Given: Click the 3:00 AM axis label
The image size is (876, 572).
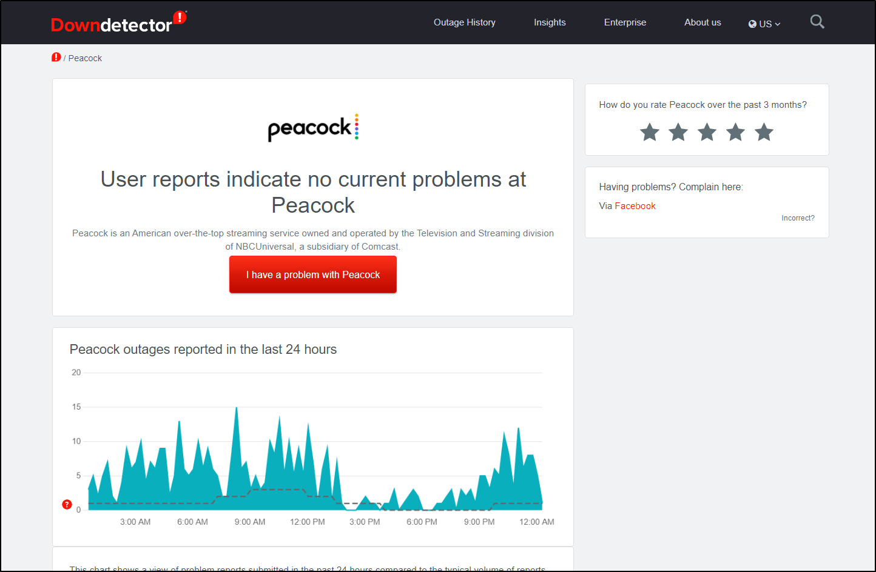Looking at the screenshot, I should click(135, 522).
